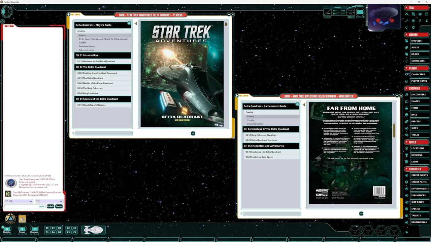The height and width of the screenshot is (242, 431).
Task: Open the Characters list
Action: click(x=420, y=74)
